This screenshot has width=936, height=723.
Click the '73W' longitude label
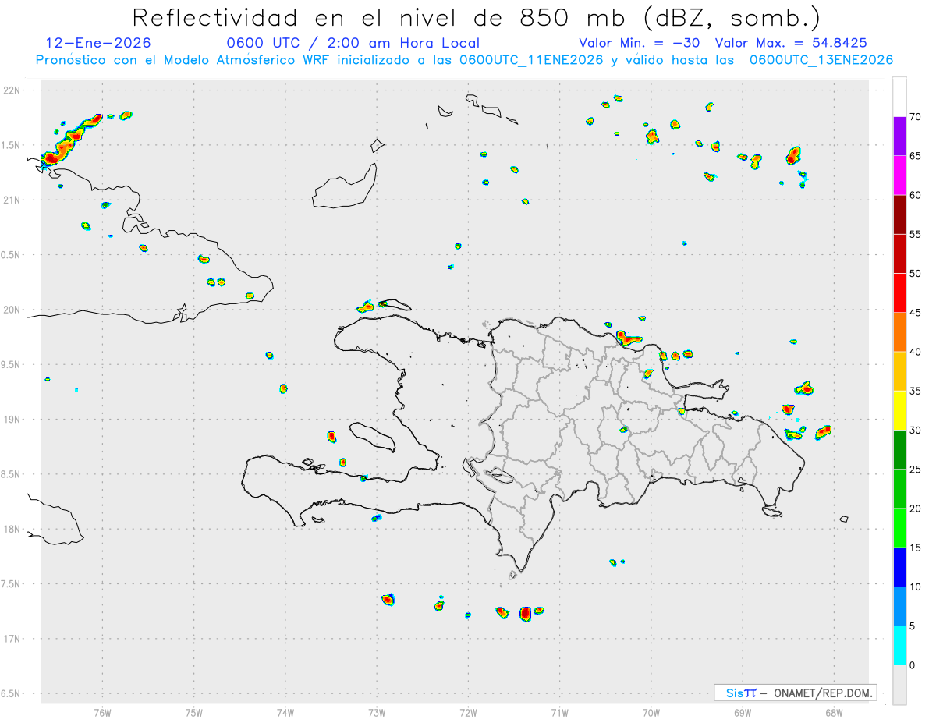point(377,711)
